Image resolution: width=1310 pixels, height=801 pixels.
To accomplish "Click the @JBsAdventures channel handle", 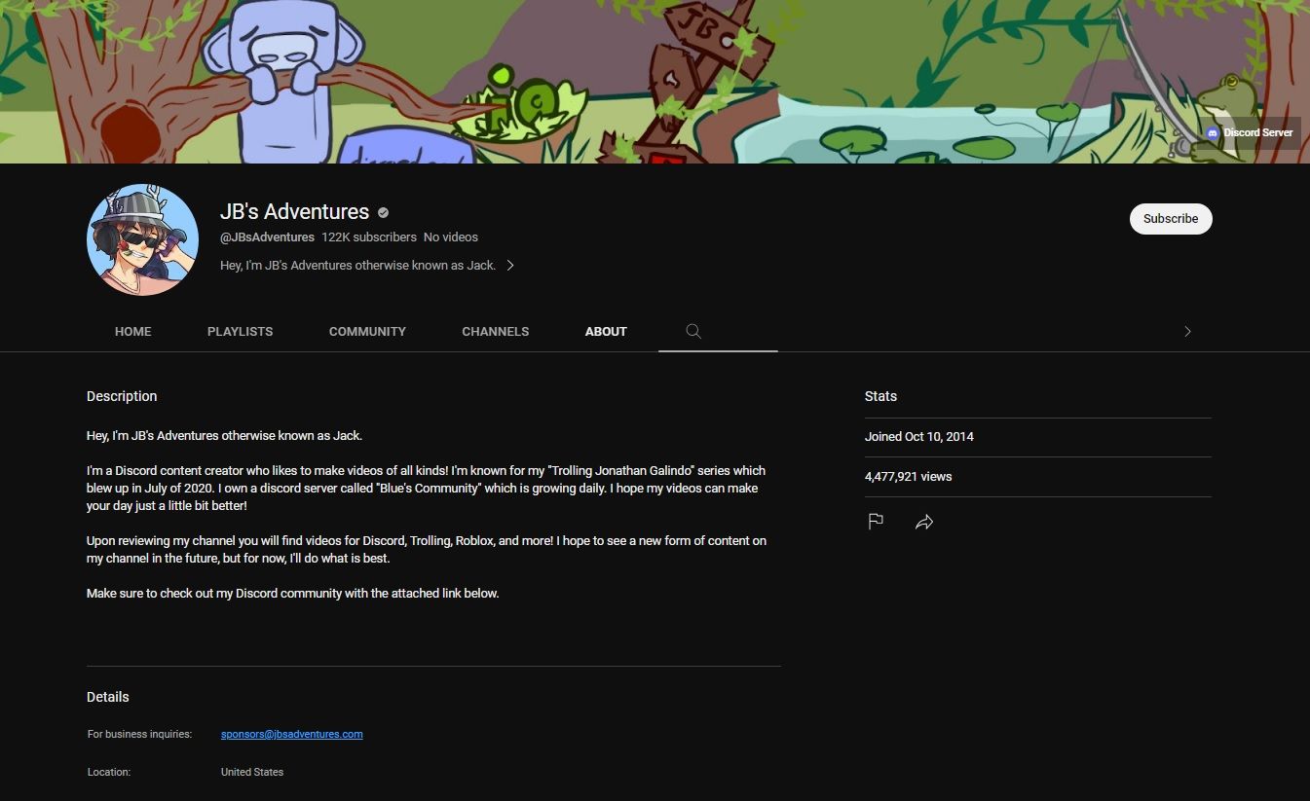I will point(268,237).
